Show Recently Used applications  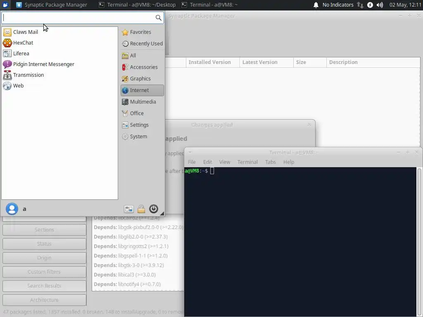142,44
